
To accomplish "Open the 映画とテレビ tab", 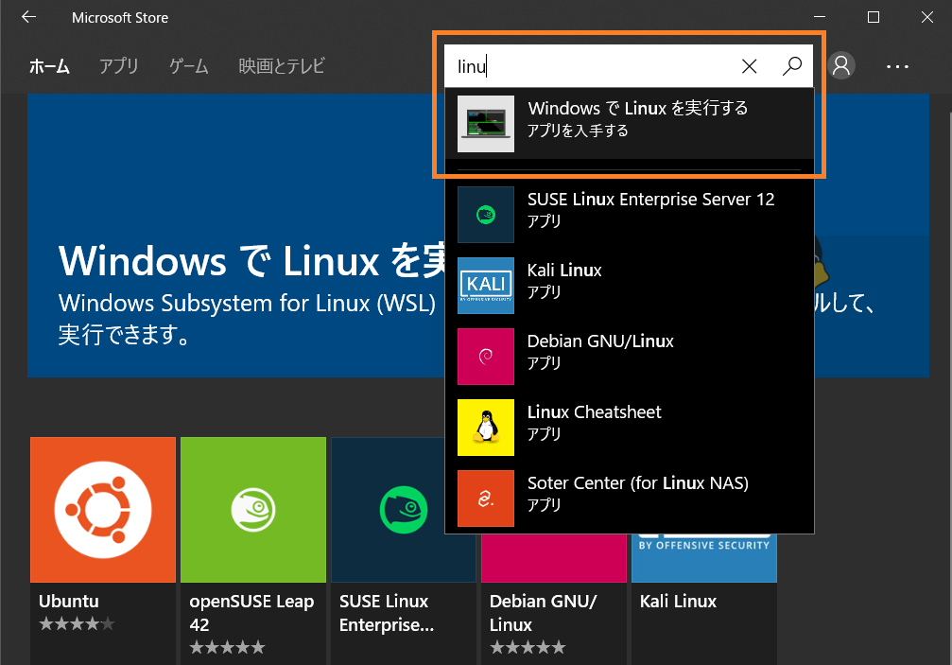I will click(x=282, y=66).
